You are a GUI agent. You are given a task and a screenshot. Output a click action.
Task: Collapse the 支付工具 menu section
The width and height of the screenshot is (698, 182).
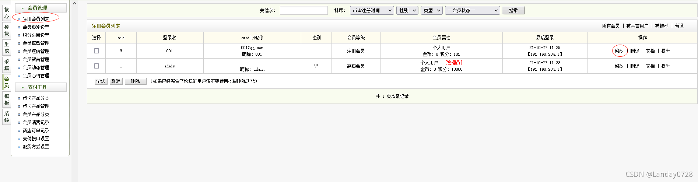point(41,87)
